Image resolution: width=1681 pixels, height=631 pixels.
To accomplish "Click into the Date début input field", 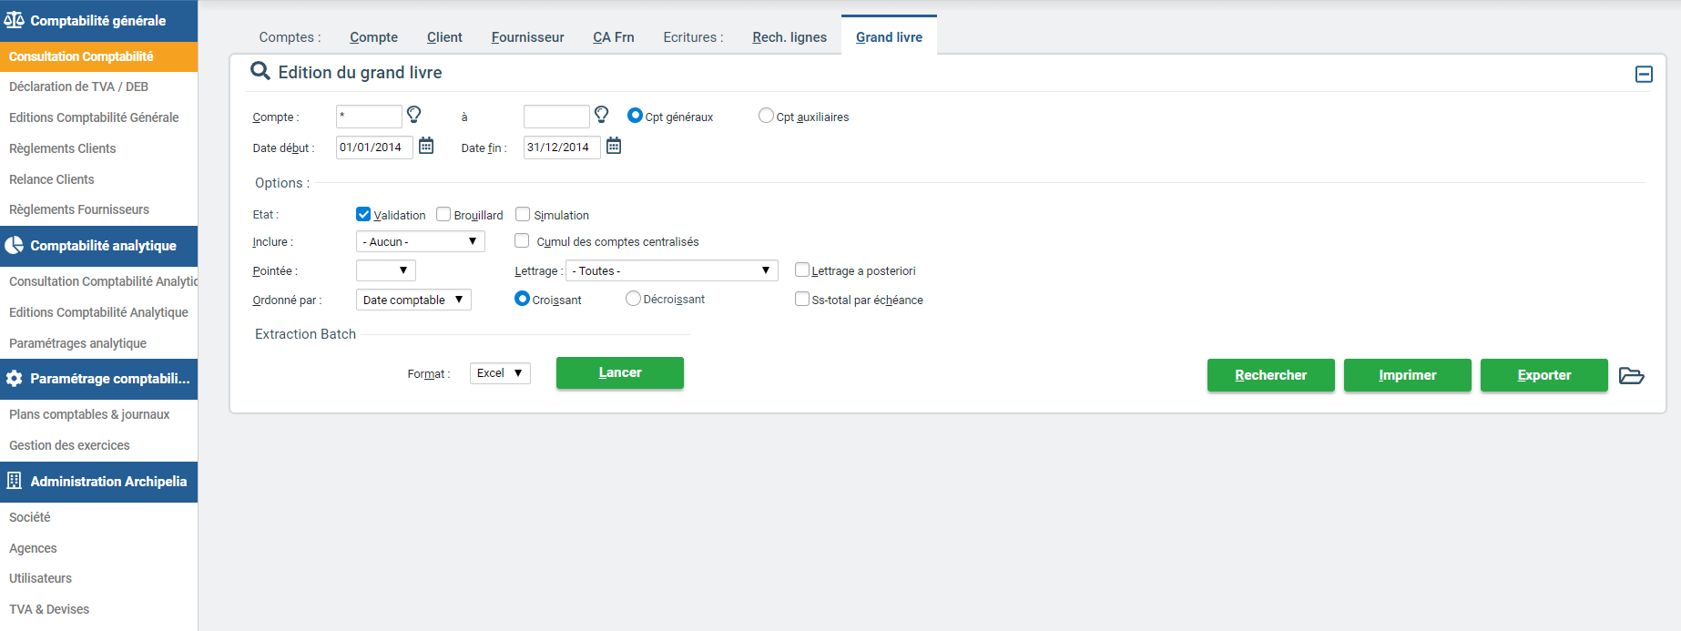I will [x=373, y=148].
